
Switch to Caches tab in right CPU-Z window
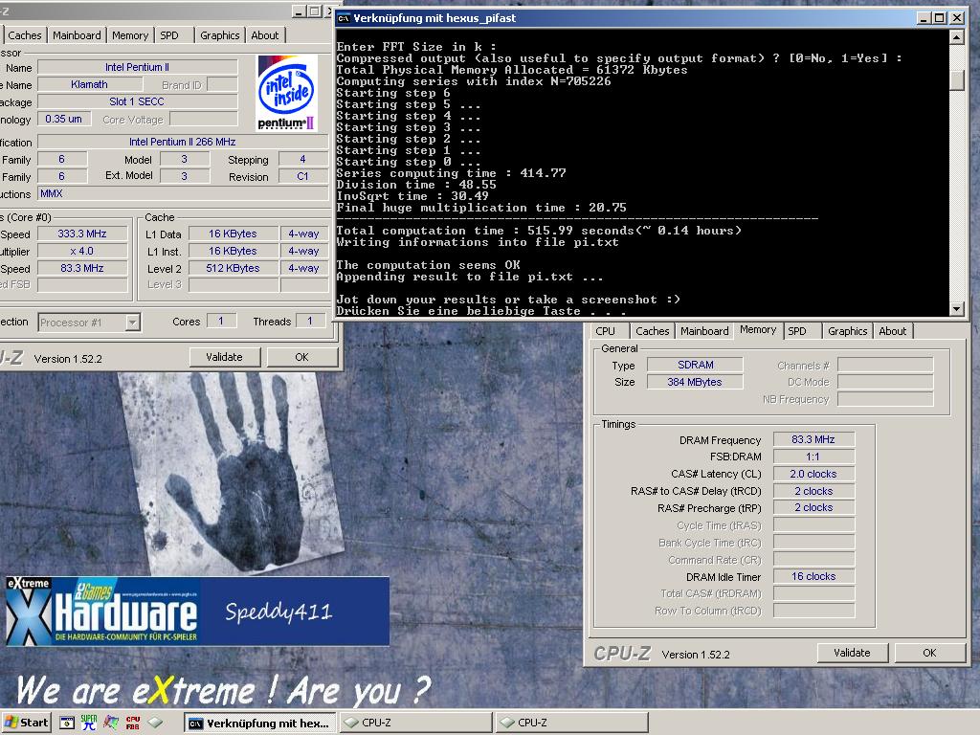[x=653, y=330]
